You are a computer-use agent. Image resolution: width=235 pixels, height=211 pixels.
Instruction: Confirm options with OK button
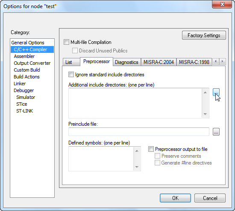pos(175,198)
